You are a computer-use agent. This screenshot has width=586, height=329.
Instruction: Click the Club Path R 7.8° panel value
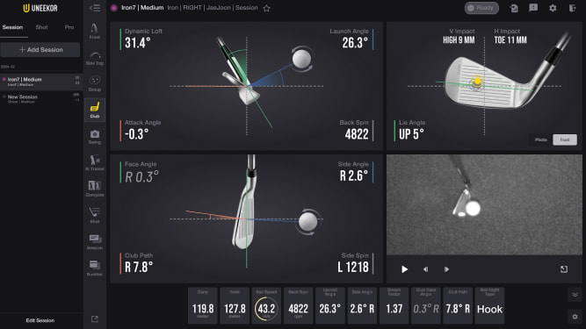click(139, 267)
